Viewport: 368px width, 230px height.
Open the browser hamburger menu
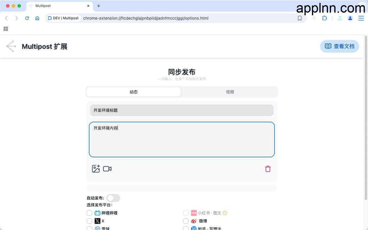click(361, 18)
